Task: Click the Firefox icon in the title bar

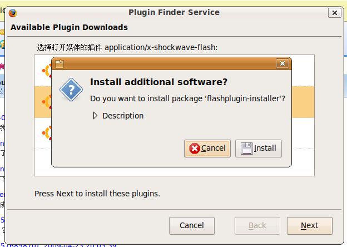Action: click(13, 13)
